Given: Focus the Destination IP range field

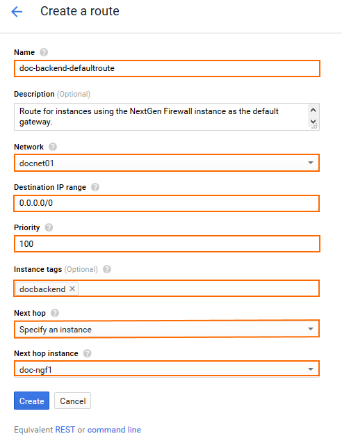Looking at the screenshot, I should [x=167, y=203].
